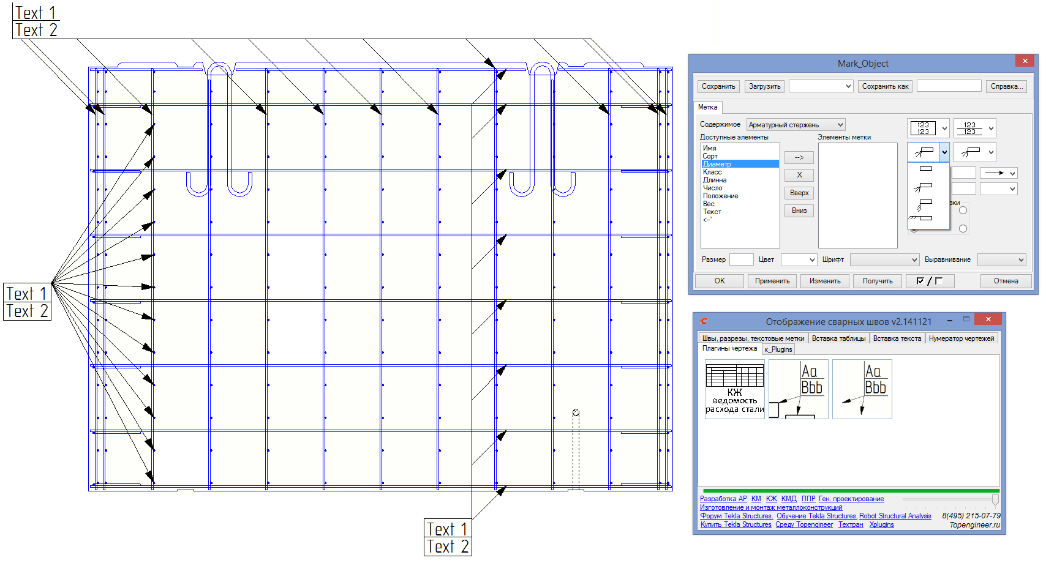The width and height of the screenshot is (1046, 563).
Task: Open the Форум Tekla Structures link
Action: pos(736,516)
